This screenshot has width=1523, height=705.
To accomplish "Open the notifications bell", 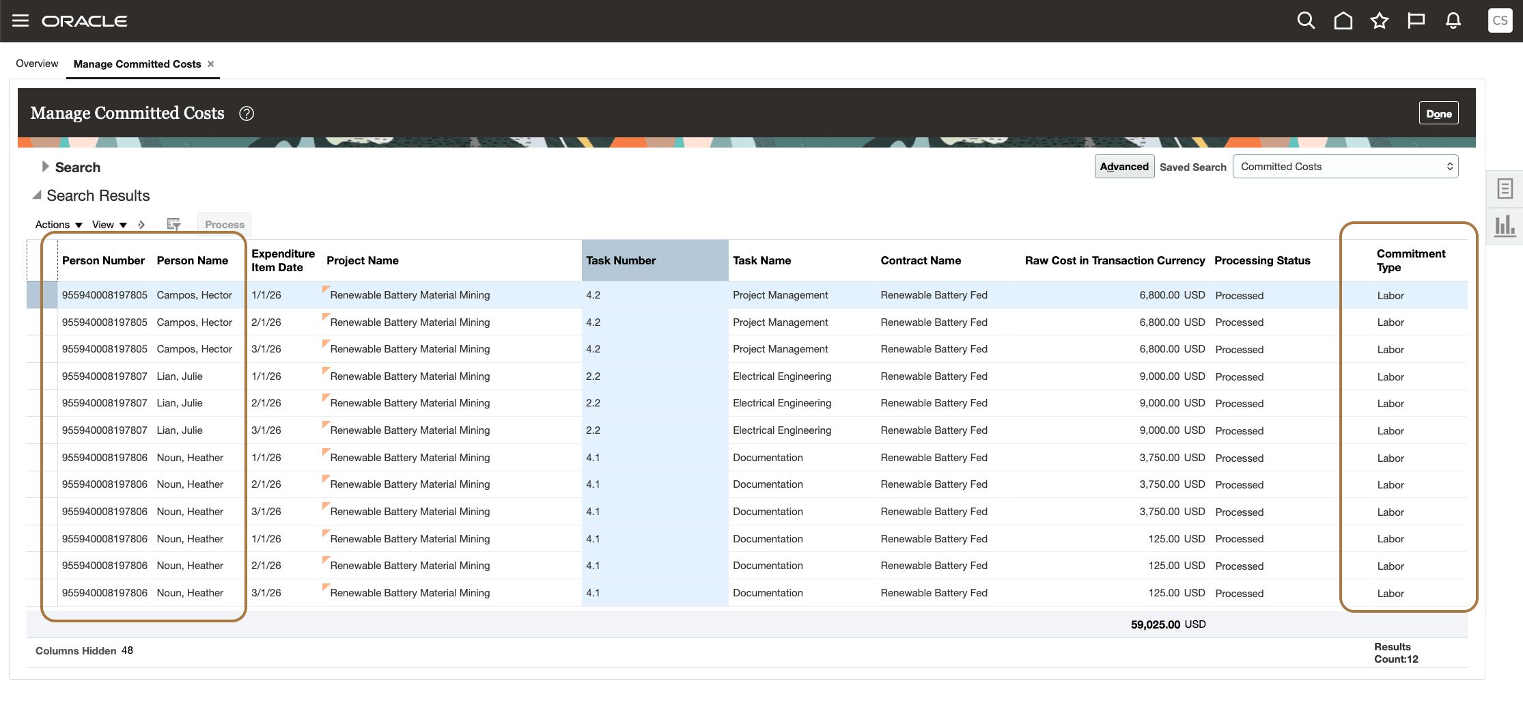I will tap(1453, 20).
